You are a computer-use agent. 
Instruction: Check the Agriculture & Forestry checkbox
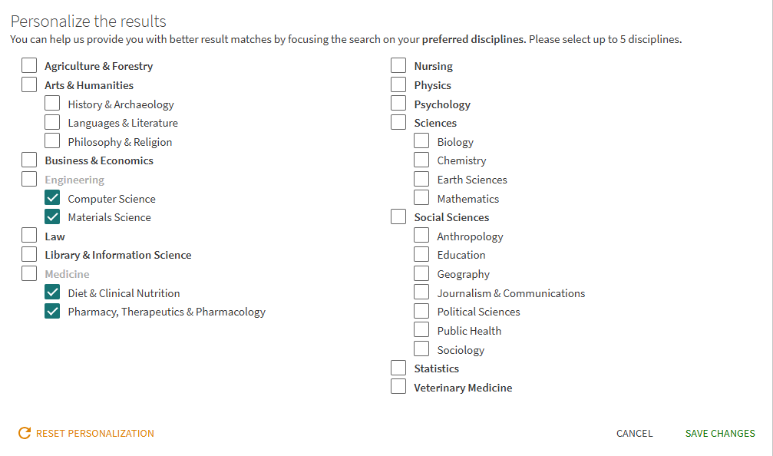pos(29,66)
